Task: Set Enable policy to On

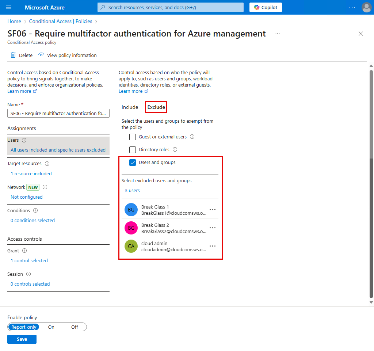Action: 51,327
